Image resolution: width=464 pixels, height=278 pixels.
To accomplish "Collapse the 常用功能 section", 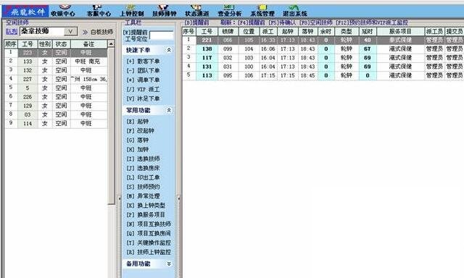I will (169, 110).
